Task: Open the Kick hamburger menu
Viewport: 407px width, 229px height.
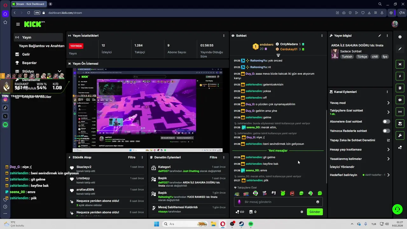Action: 18,24
